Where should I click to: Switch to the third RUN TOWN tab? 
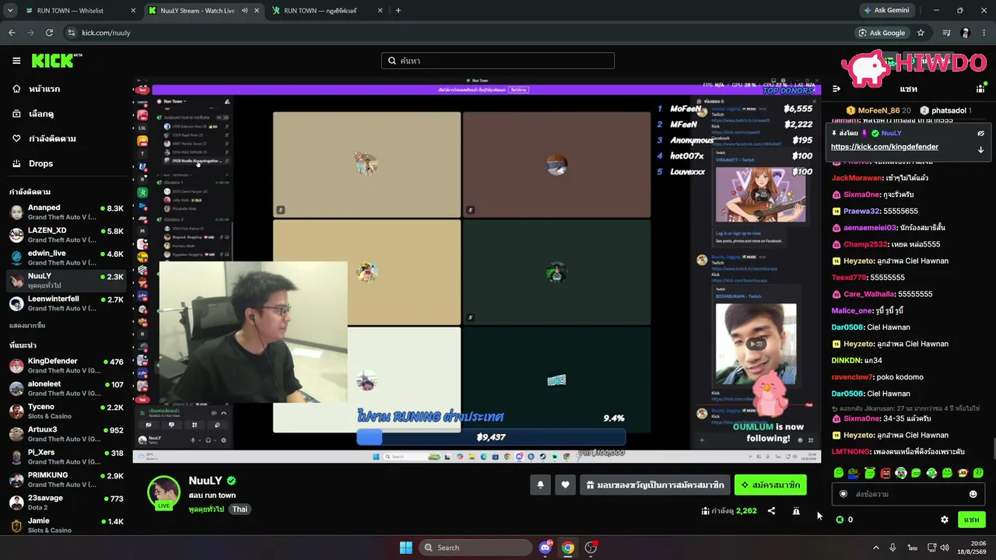click(x=328, y=11)
